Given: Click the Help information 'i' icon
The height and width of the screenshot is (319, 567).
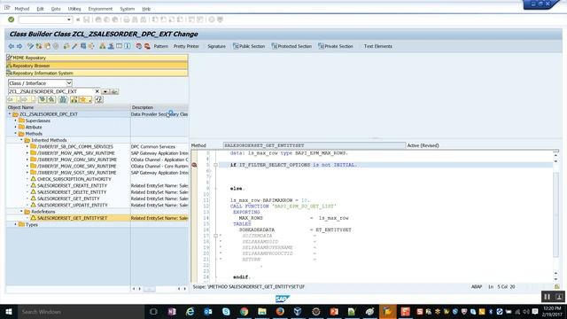Looking at the screenshot, I should [x=128, y=46].
